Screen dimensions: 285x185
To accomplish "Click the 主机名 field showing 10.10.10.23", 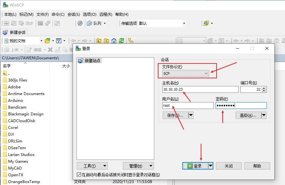I will coord(200,89).
